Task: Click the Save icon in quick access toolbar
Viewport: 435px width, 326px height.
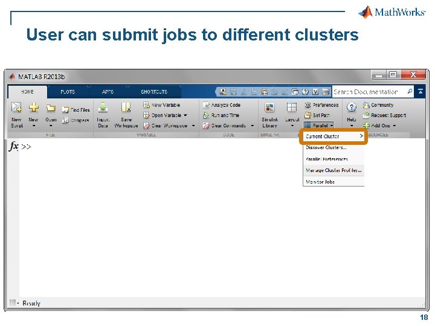Action: point(233,92)
